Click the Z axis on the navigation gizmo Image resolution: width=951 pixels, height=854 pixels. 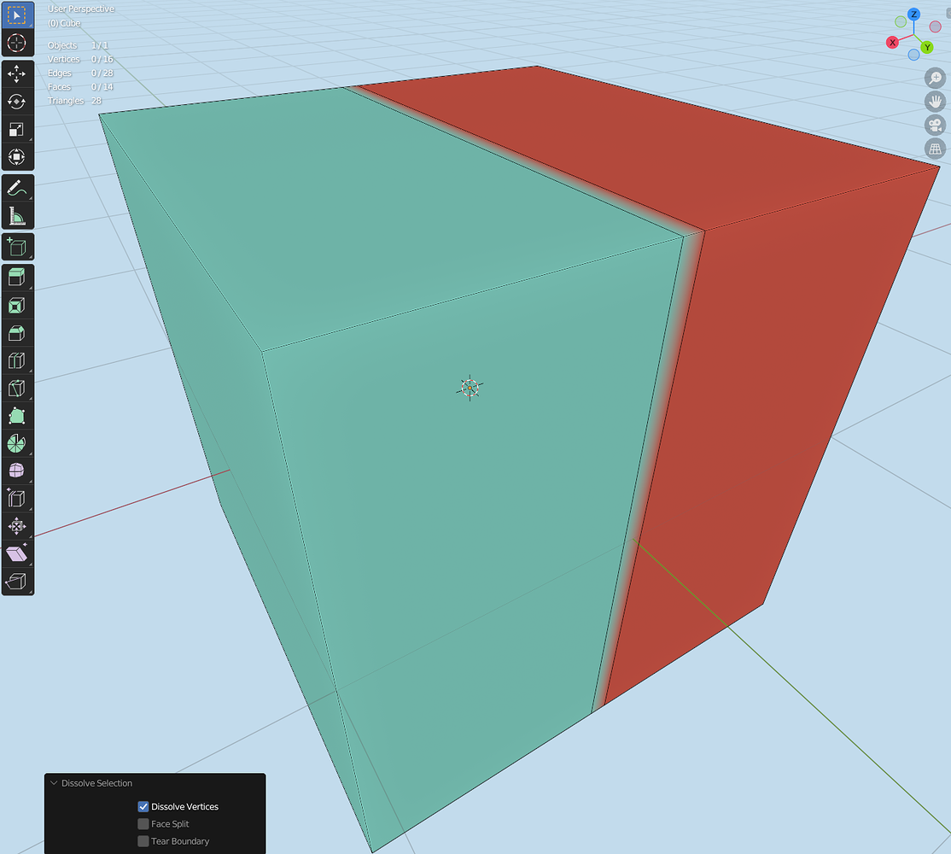913,15
